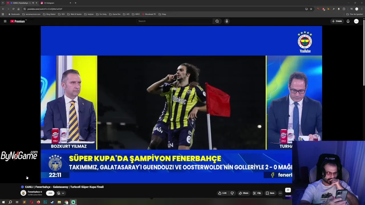Click the video title text
Viewport: 365px width, 205px height.
point(64,187)
